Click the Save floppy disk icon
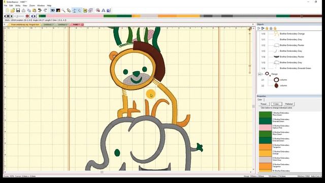Image resolution: width=325 pixels, height=183 pixels. 18,10
